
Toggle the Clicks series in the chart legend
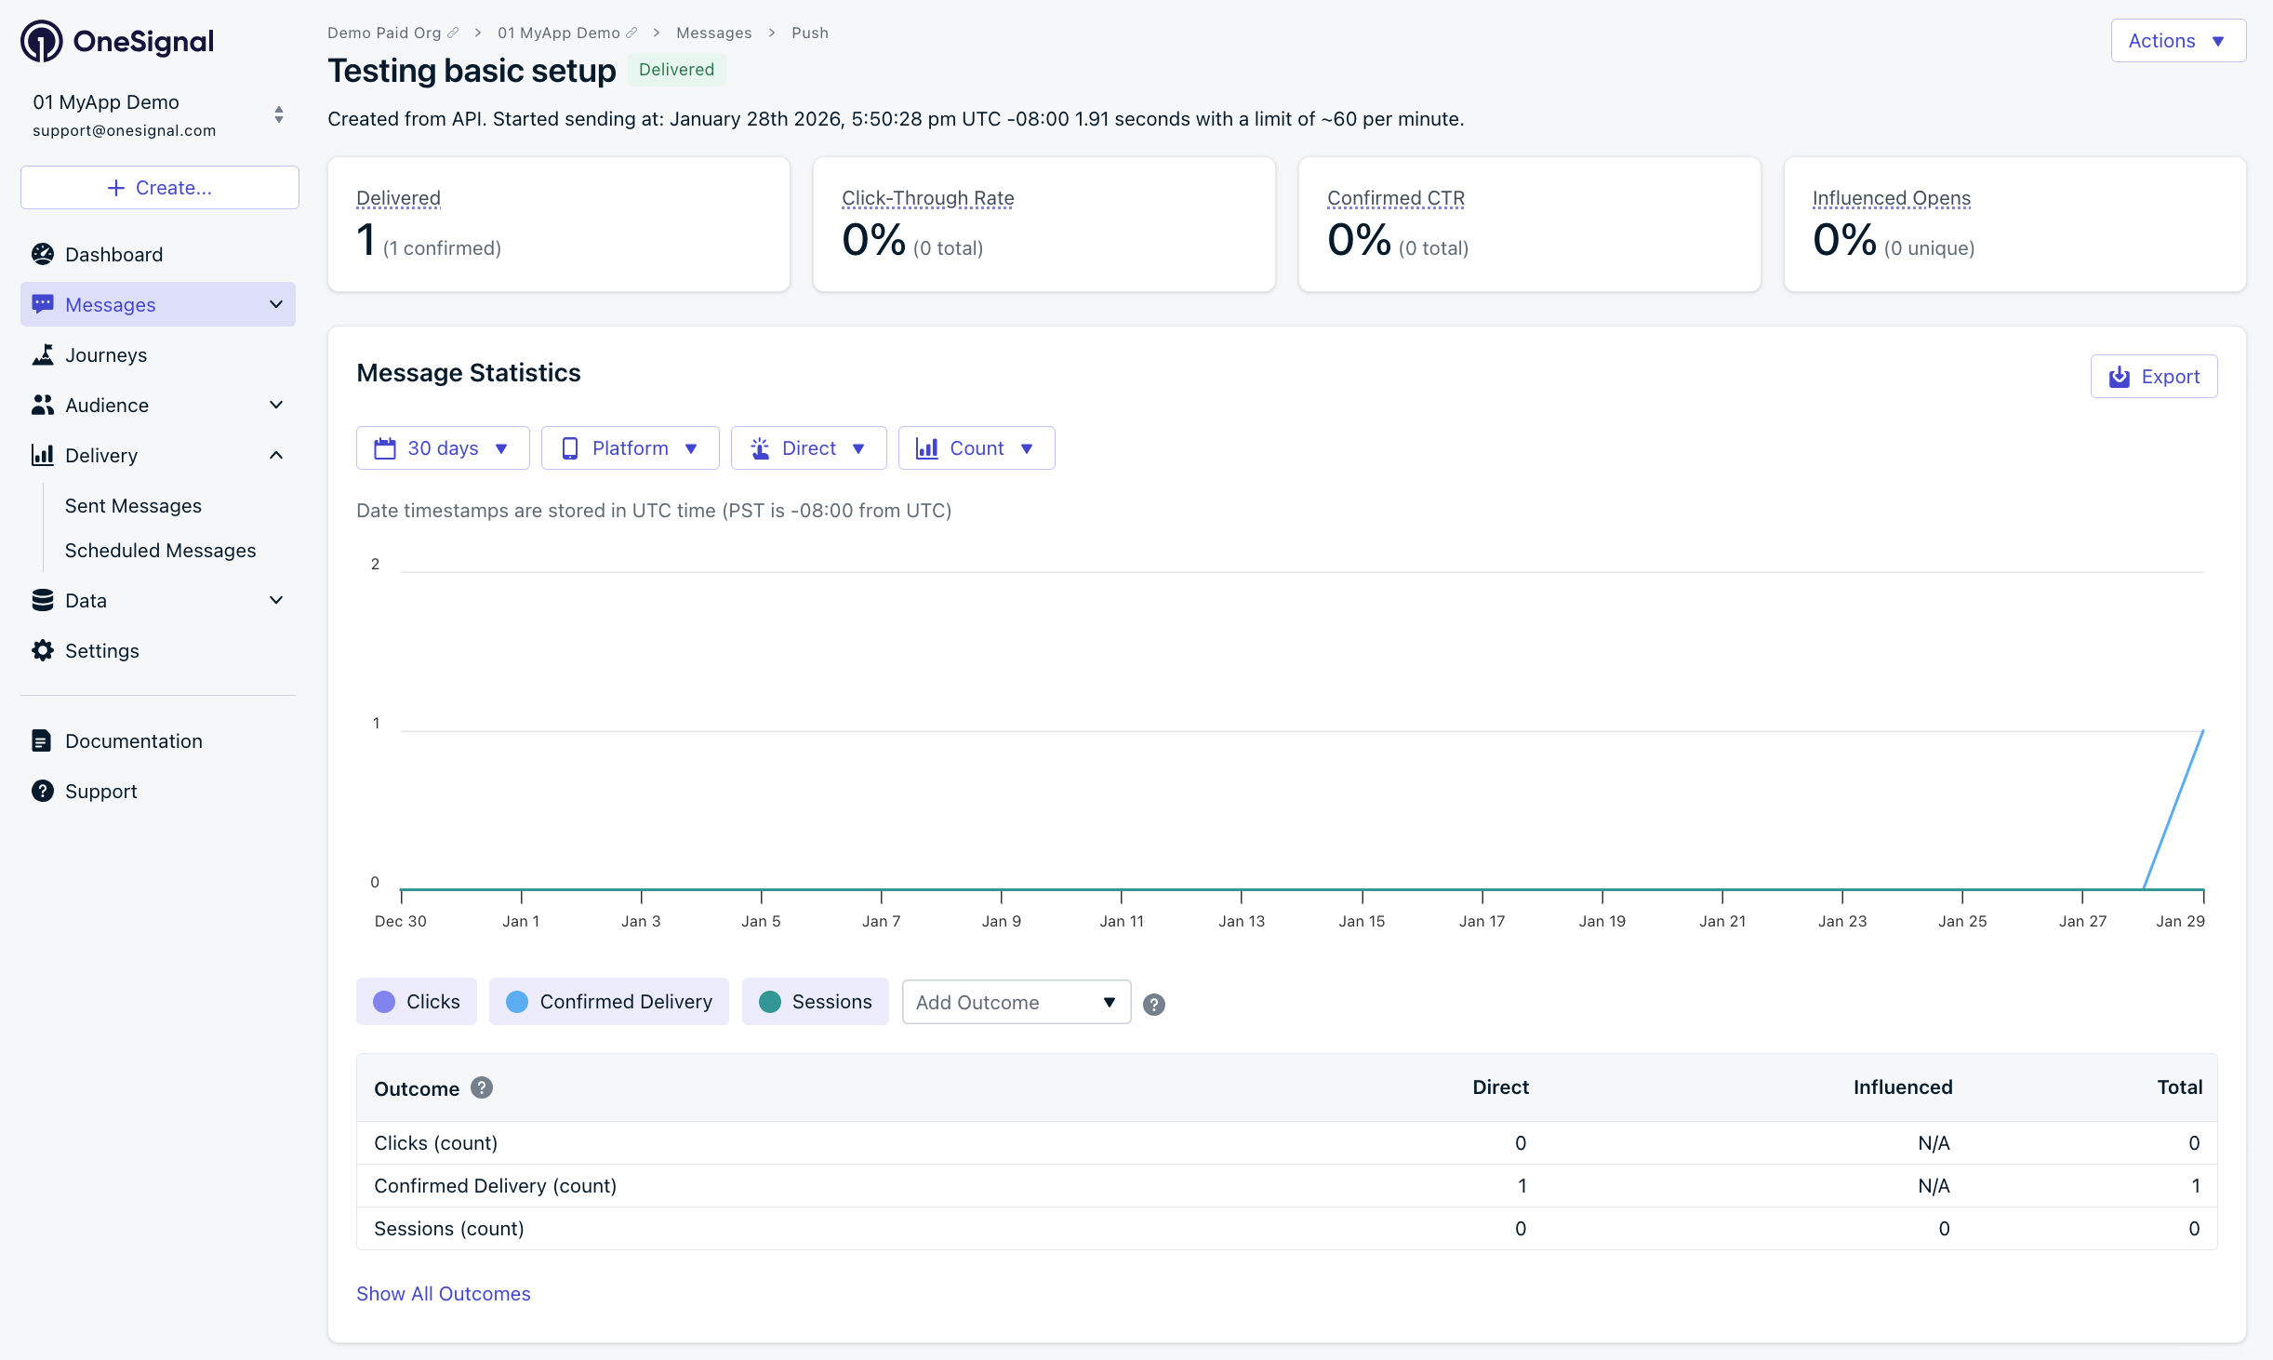pos(416,1002)
